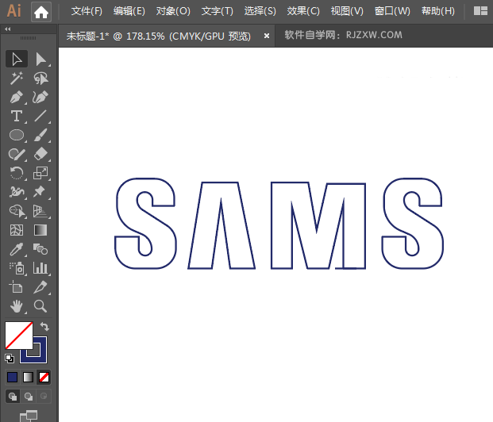This screenshot has width=493, height=422.
Task: Open the 文字(T) menu
Action: click(x=218, y=11)
